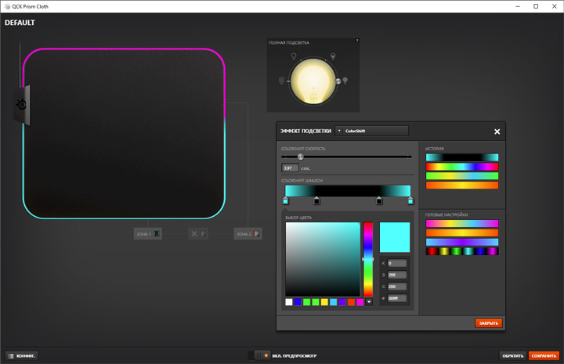Apply the pink-yellow-blue preset in Готовые настройки
This screenshot has height=364, width=564.
click(x=462, y=224)
